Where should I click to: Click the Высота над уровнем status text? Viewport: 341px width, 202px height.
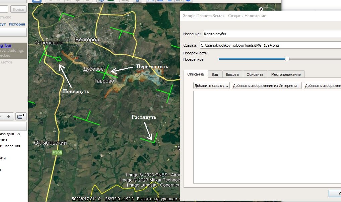pos(158,199)
